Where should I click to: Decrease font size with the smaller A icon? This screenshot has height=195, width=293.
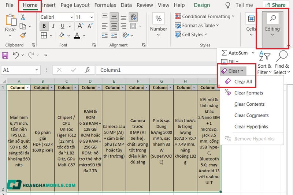pos(90,26)
